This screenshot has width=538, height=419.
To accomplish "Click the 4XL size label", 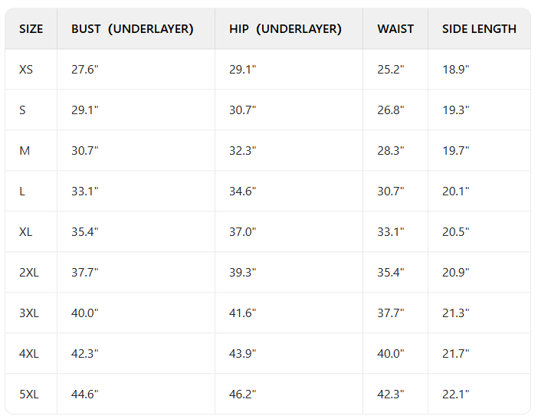I will [28, 354].
